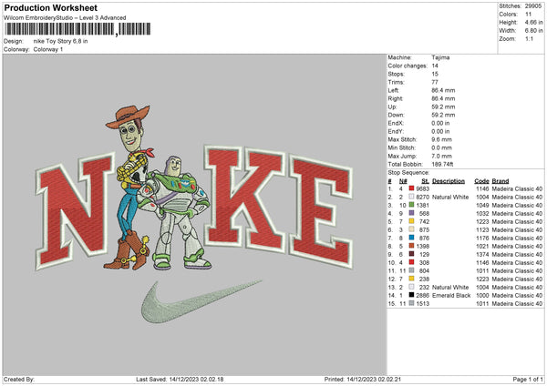Click the barcode under the worksheet title
The width and height of the screenshot is (547, 386).
coord(77,29)
